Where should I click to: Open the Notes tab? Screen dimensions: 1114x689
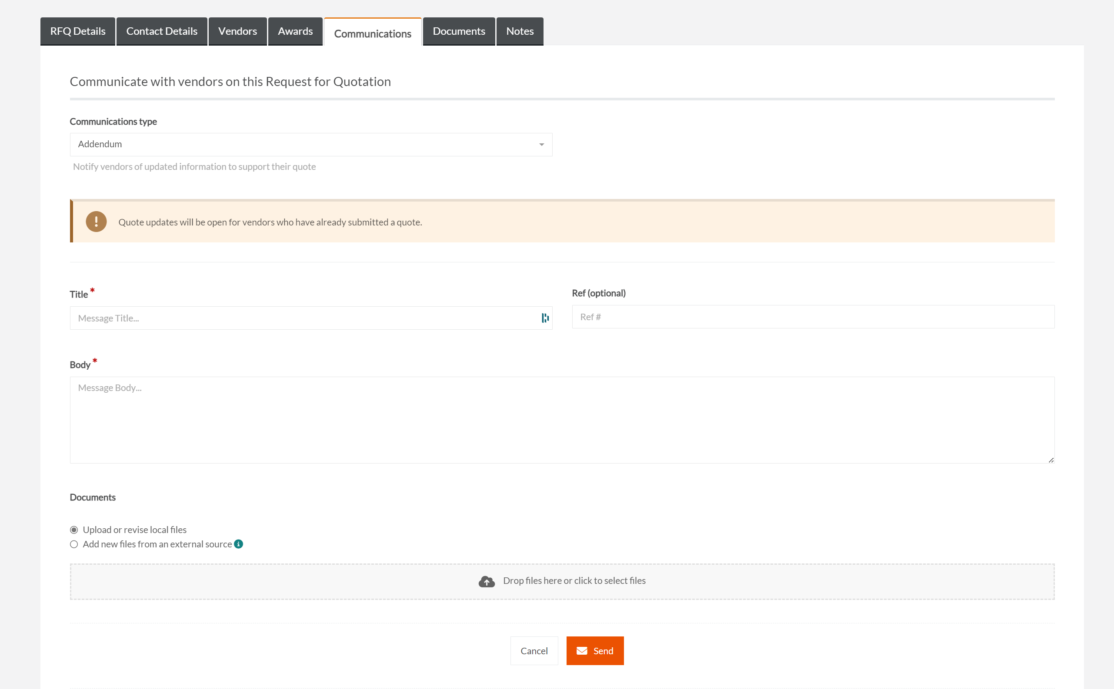coord(519,31)
